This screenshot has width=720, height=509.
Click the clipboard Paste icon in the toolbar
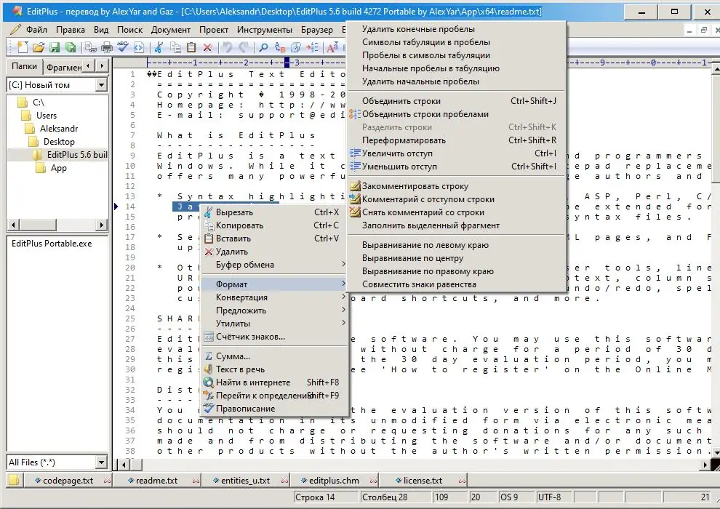(x=191, y=47)
